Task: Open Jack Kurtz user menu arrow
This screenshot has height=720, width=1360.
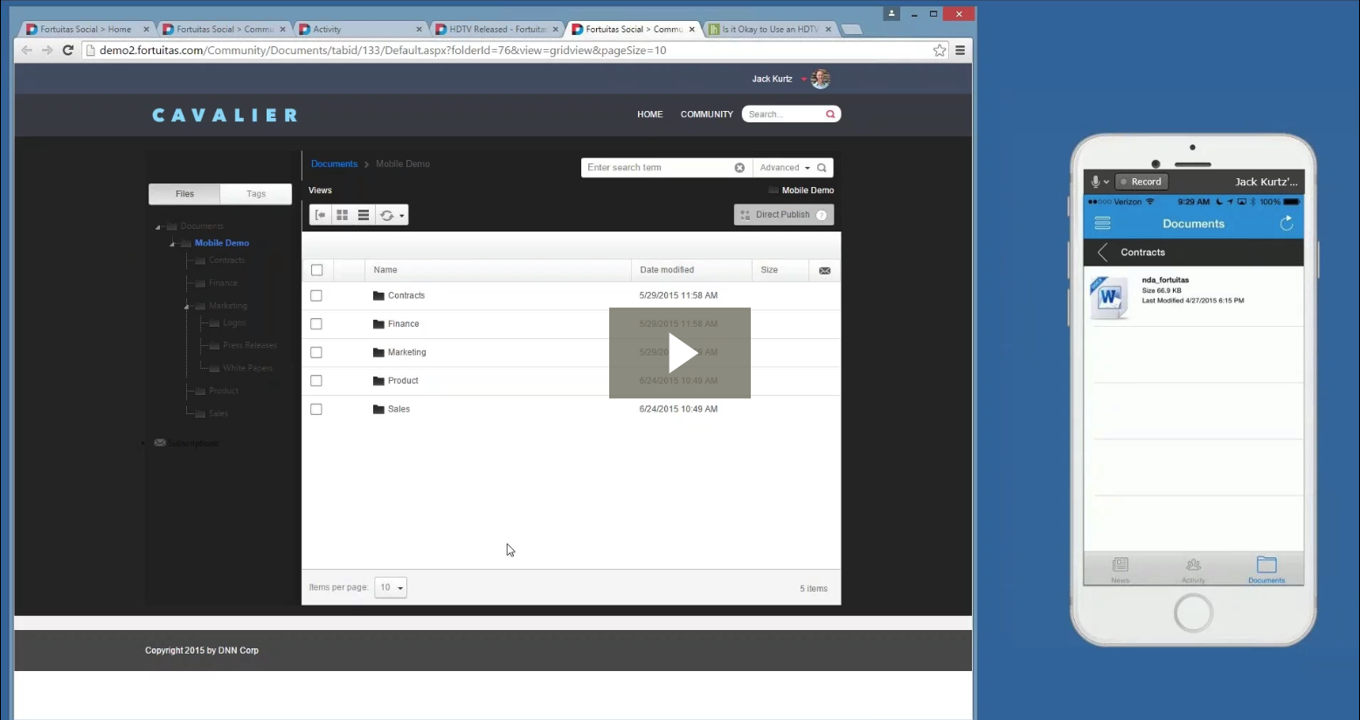Action: click(x=803, y=80)
